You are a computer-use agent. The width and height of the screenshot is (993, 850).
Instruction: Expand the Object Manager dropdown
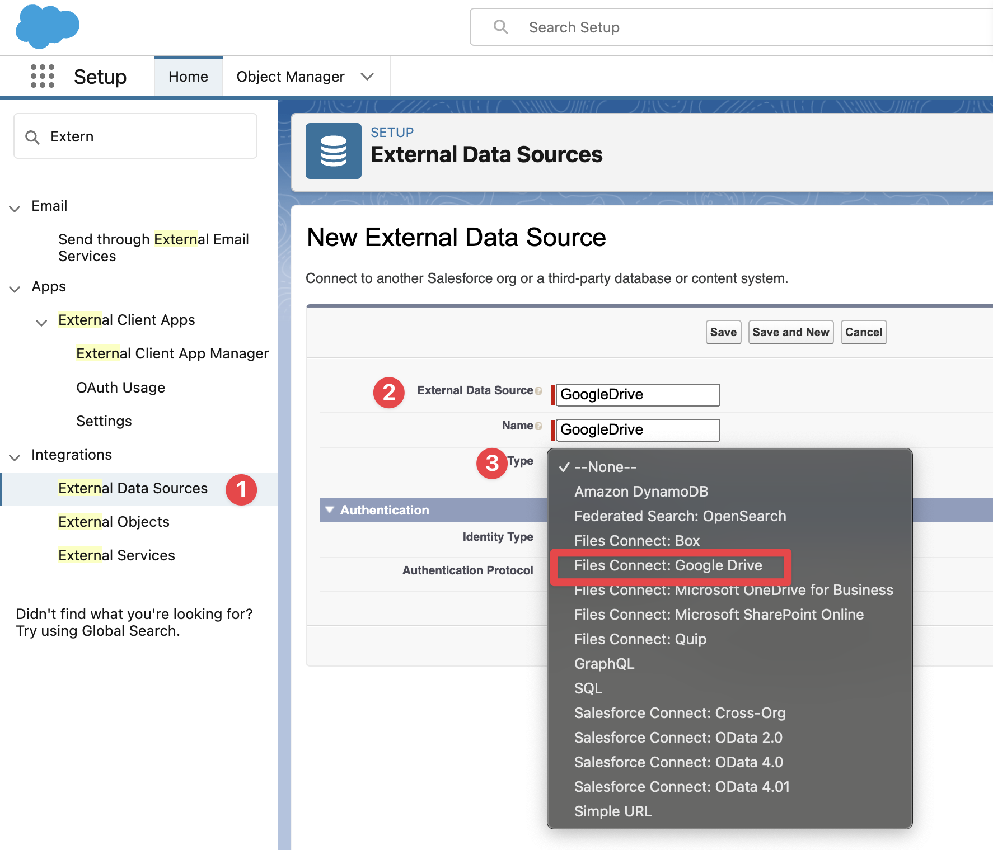pos(368,76)
